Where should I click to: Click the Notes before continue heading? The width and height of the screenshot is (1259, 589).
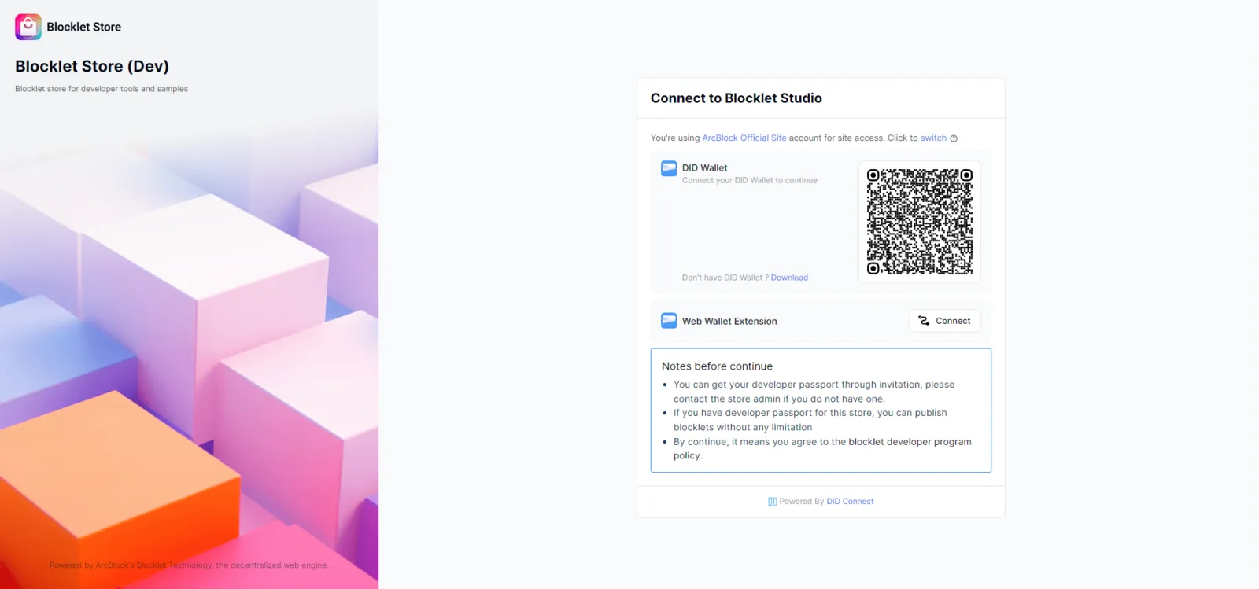coord(717,366)
